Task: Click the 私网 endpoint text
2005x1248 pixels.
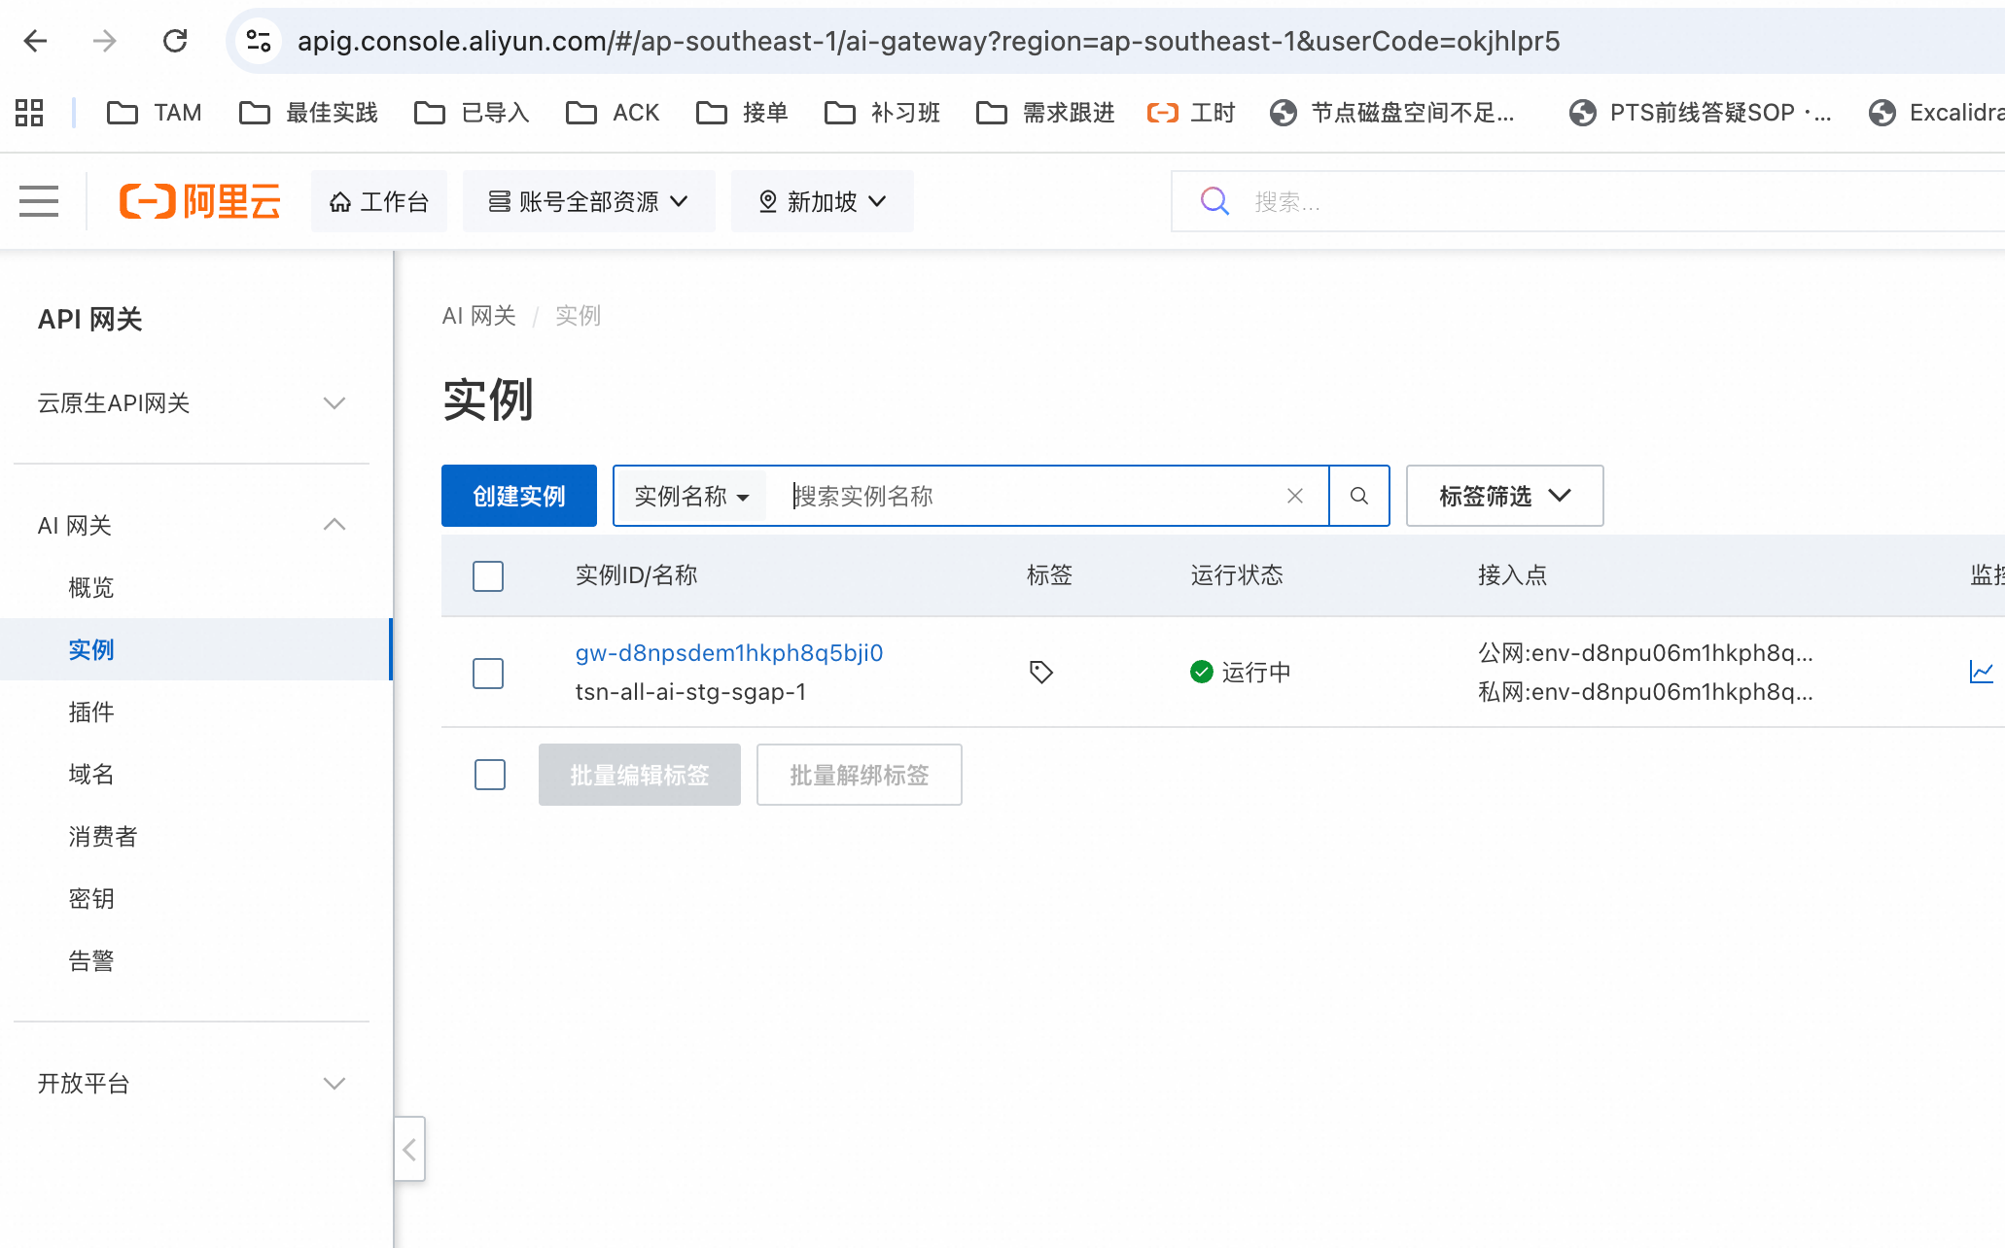Action: point(1645,691)
